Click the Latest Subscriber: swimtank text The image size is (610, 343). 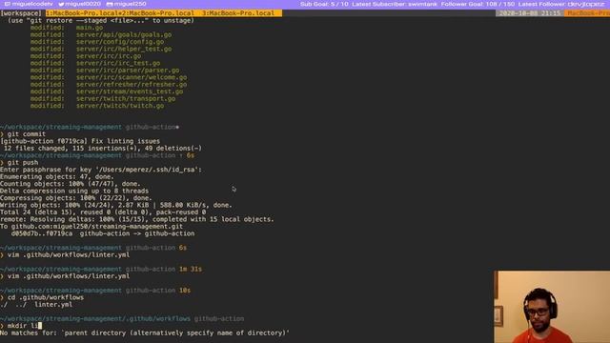[x=395, y=4]
